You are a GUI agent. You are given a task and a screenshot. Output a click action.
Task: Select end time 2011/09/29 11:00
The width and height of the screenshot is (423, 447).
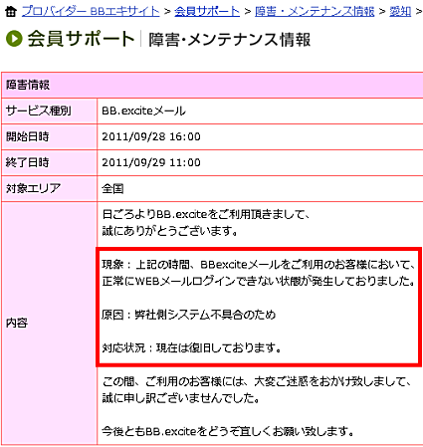[151, 162]
